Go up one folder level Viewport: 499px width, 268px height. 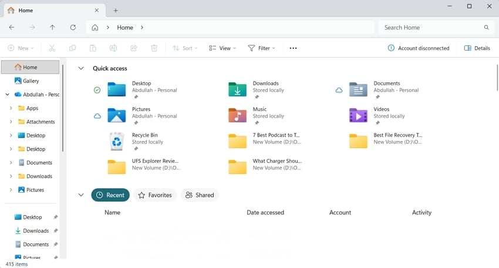pos(52,28)
